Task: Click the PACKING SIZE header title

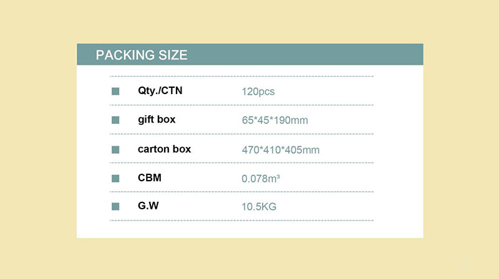Action: 142,55
